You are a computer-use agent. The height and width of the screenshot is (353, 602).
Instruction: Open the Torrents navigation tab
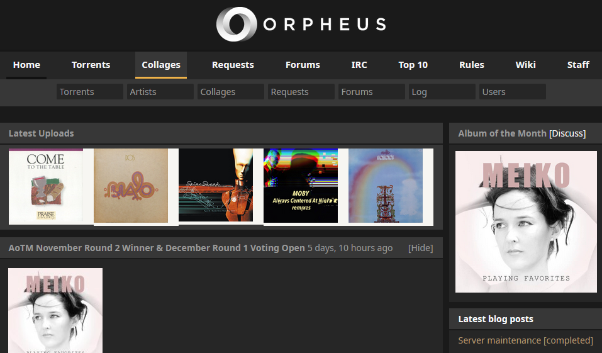[x=91, y=65]
